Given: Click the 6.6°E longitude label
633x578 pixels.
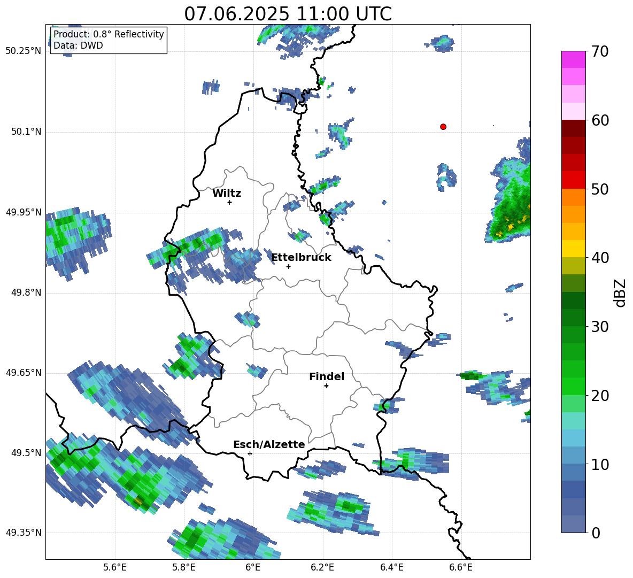Looking at the screenshot, I should click(461, 567).
